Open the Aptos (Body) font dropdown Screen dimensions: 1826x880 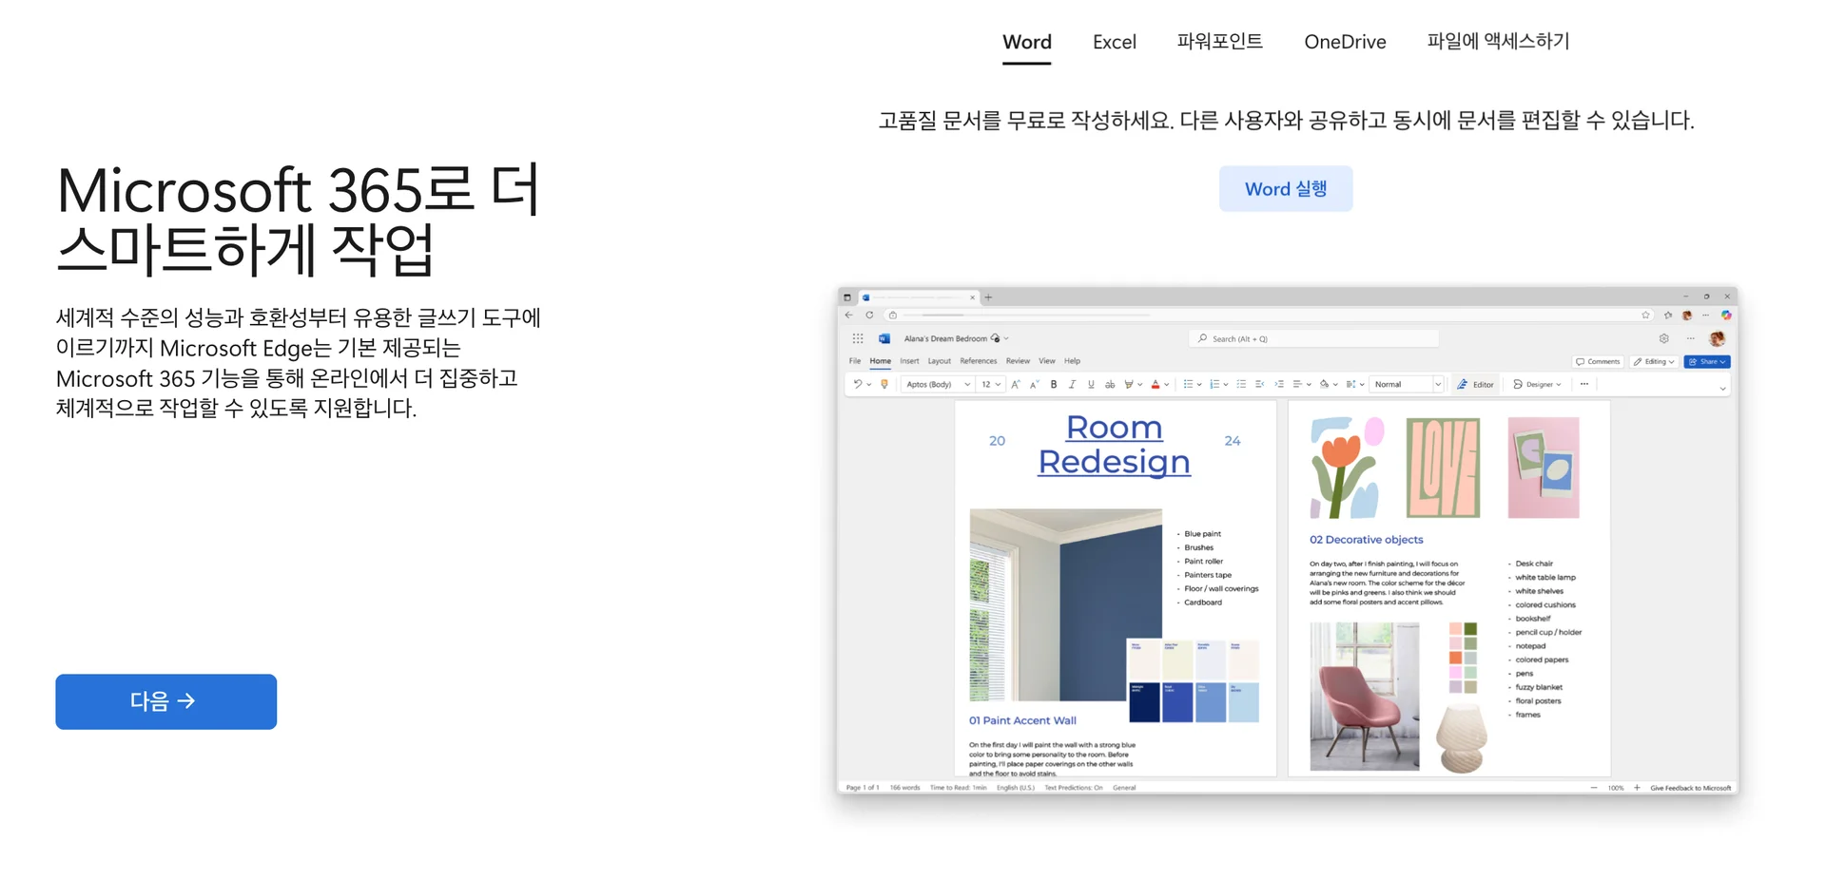pos(937,385)
